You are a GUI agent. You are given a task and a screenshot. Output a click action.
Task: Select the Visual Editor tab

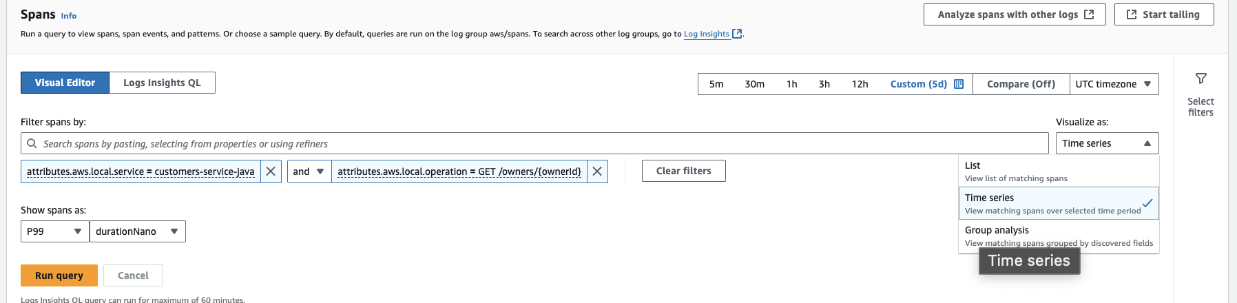[65, 83]
